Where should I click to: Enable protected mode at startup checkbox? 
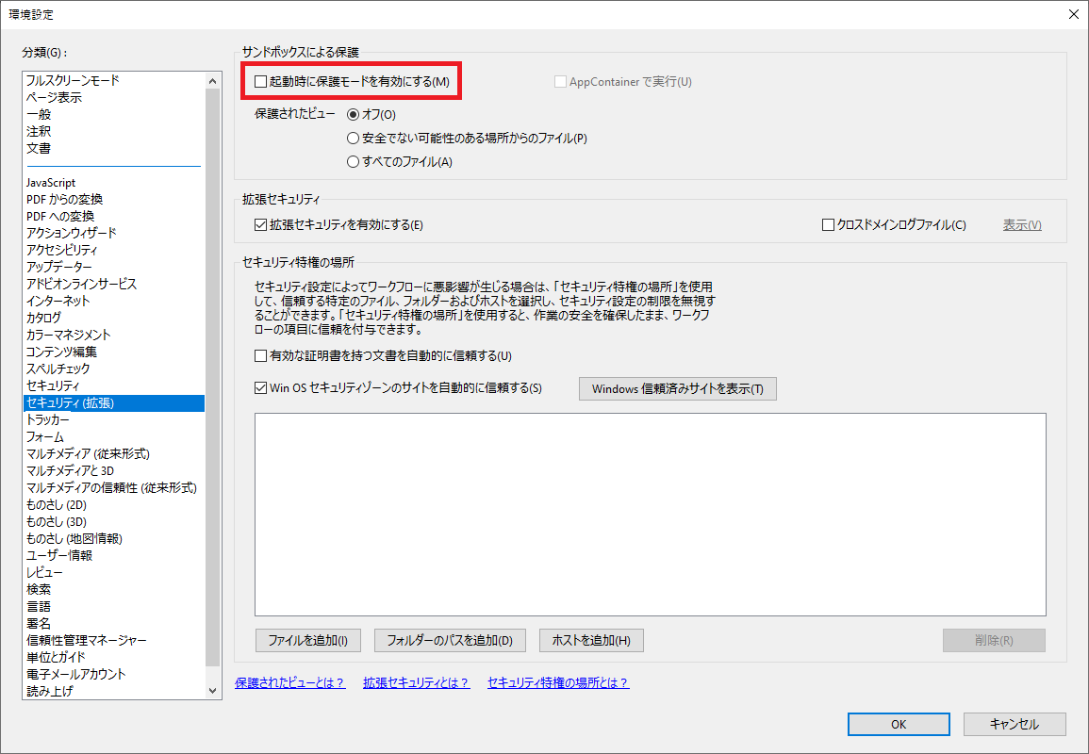point(261,81)
